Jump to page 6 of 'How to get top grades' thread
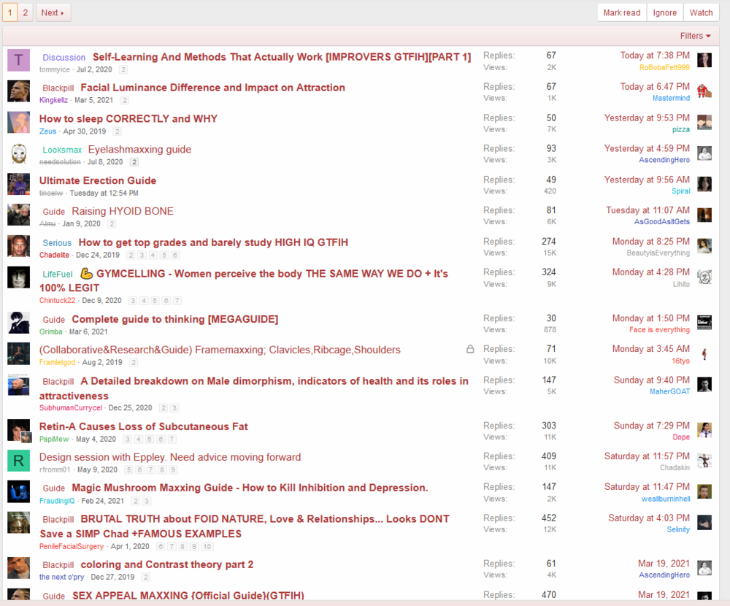This screenshot has width=730, height=606. pyautogui.click(x=175, y=256)
